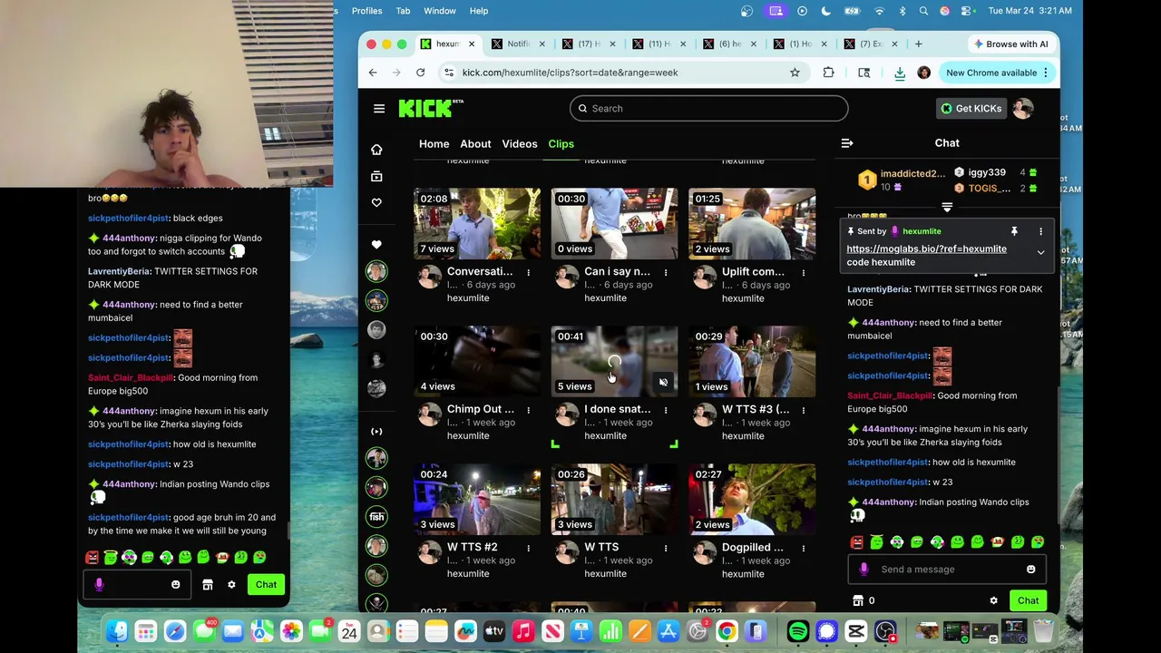The width and height of the screenshot is (1161, 653).
Task: Open the W TTS #2 clip thumbnail
Action: [x=477, y=500]
